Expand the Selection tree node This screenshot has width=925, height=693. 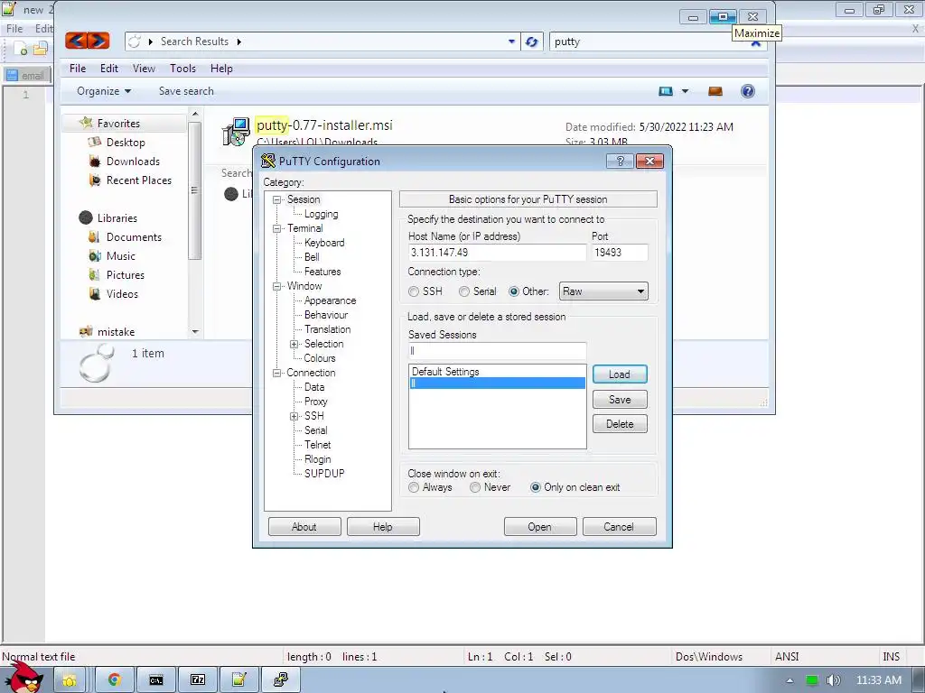pos(294,344)
